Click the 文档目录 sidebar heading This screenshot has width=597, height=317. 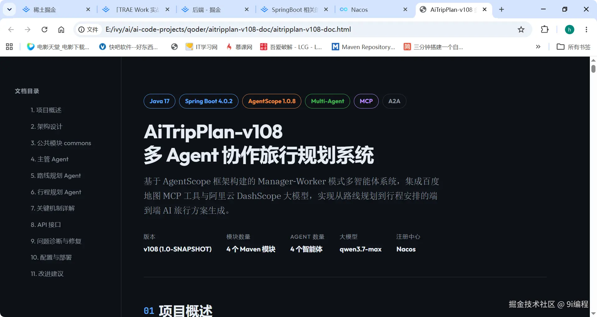(x=27, y=91)
